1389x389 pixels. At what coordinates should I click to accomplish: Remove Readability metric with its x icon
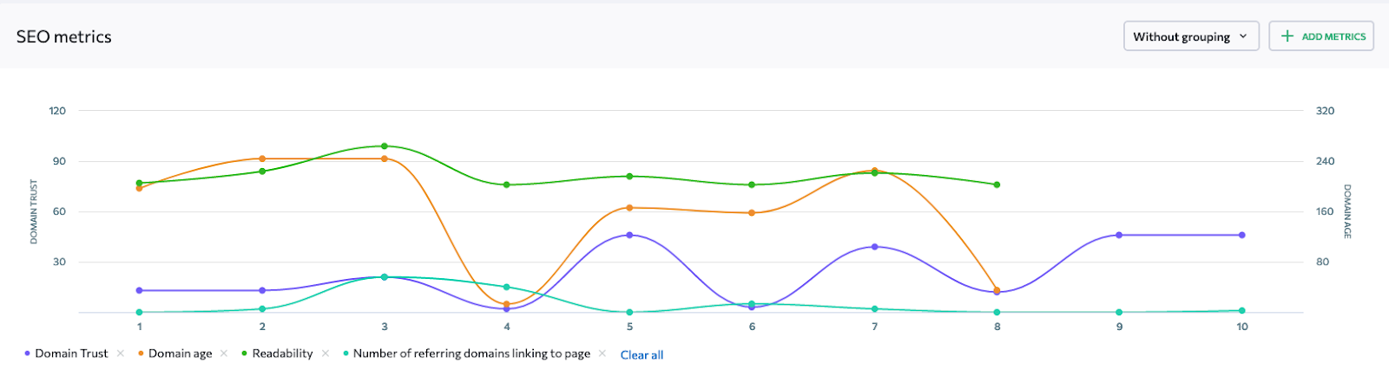pyautogui.click(x=326, y=353)
